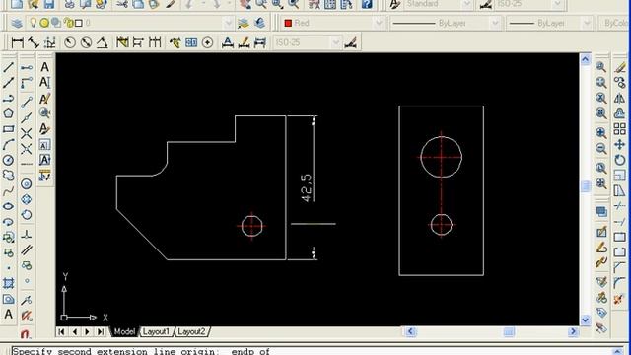The image size is (631, 355).
Task: Toggle layer 0 freeze sun icon
Action: coord(44,23)
